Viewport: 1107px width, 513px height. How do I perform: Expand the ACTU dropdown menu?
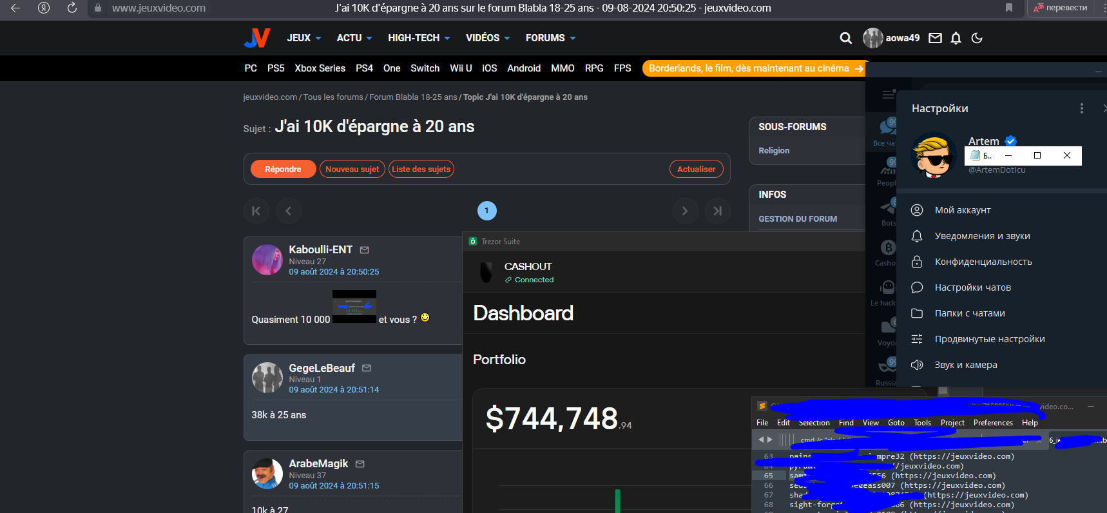point(354,38)
